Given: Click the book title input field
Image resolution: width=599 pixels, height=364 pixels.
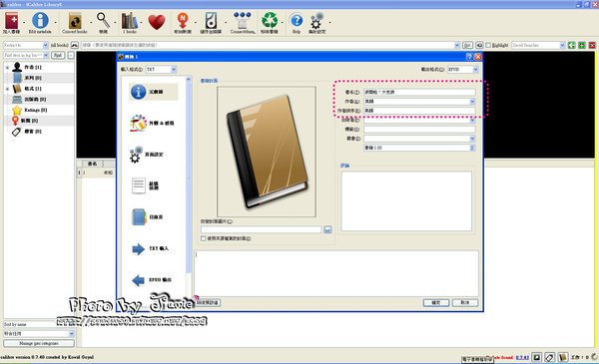Looking at the screenshot, I should coord(419,93).
